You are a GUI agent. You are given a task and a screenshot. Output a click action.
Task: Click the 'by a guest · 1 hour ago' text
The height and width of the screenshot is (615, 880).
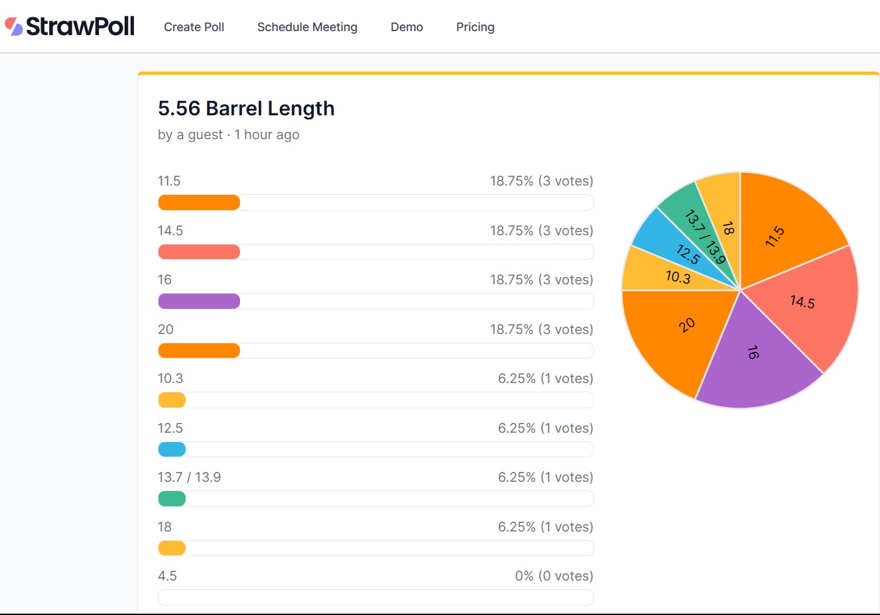click(229, 135)
